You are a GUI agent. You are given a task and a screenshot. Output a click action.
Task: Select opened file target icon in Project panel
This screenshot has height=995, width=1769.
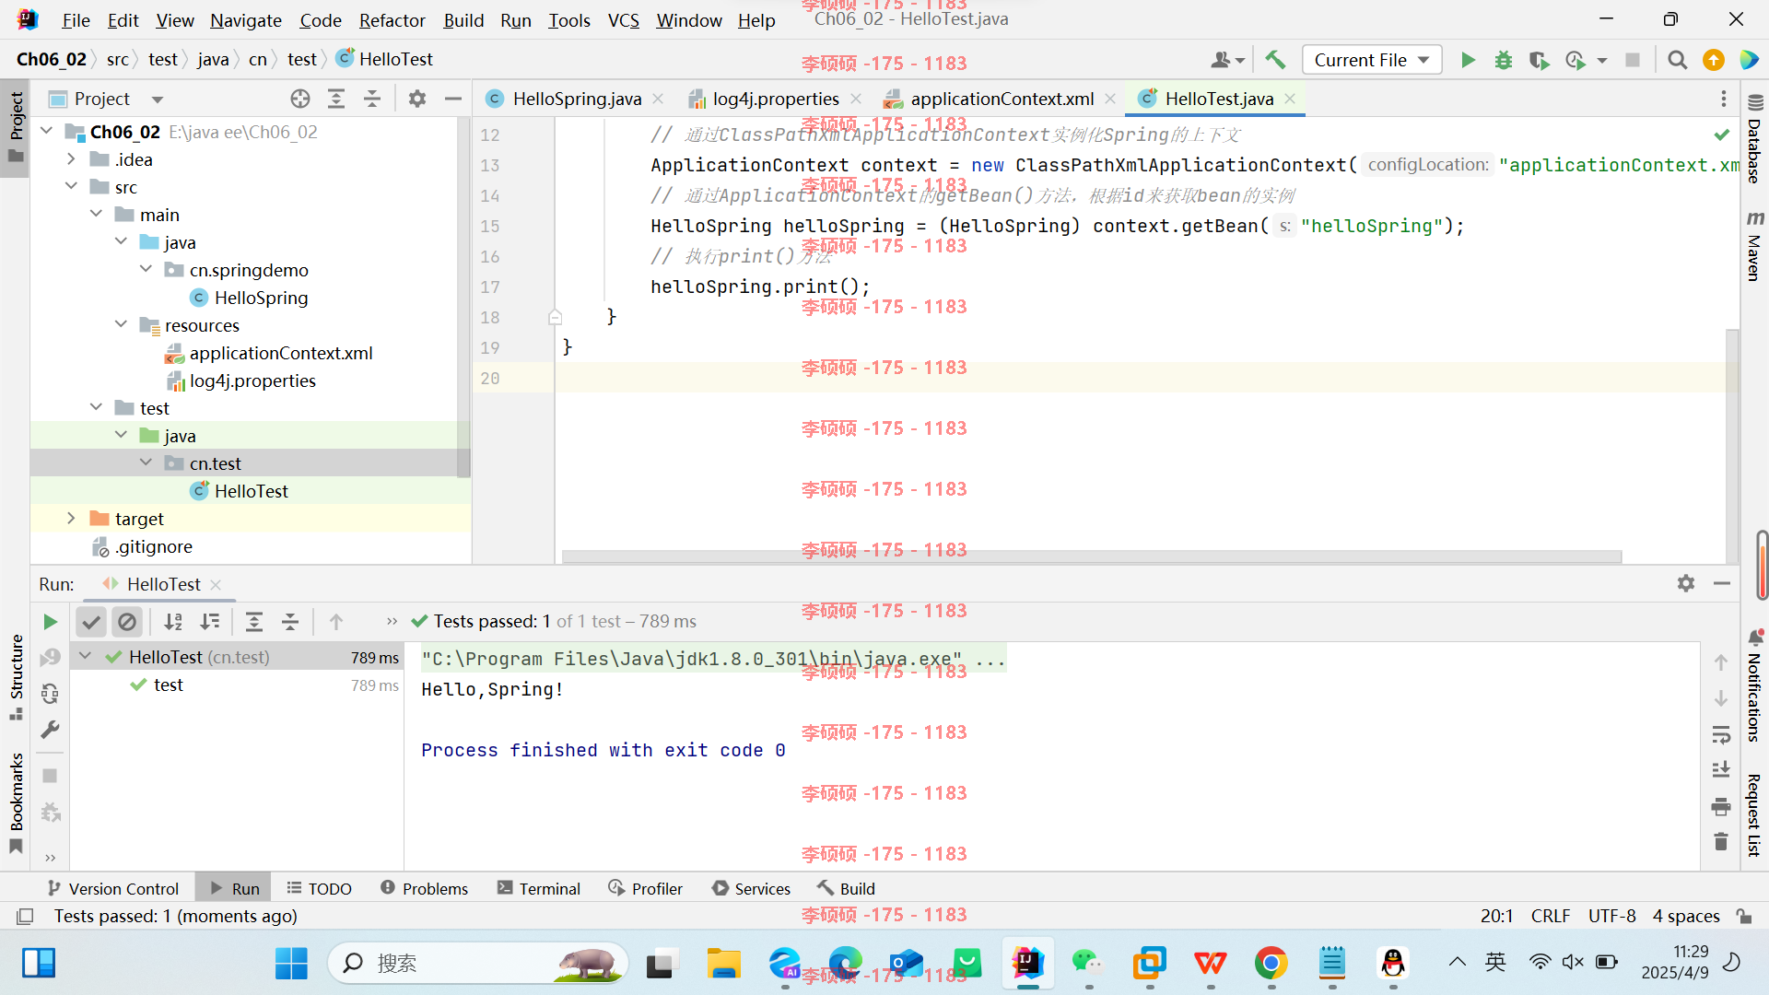pos(300,99)
